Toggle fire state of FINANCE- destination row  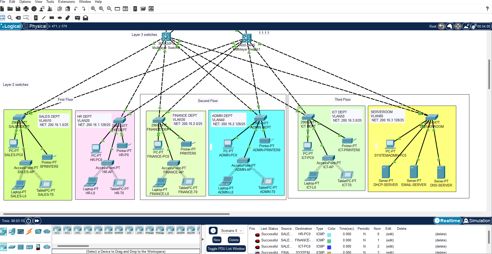[257, 241]
